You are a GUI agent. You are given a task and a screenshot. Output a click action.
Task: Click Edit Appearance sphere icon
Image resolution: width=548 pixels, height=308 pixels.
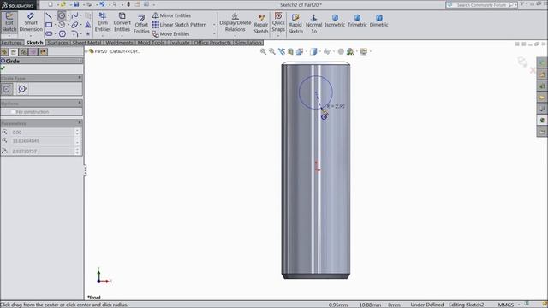(341, 51)
